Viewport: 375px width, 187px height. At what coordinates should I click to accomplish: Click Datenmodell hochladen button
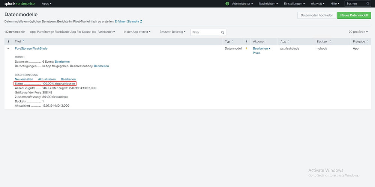317,15
